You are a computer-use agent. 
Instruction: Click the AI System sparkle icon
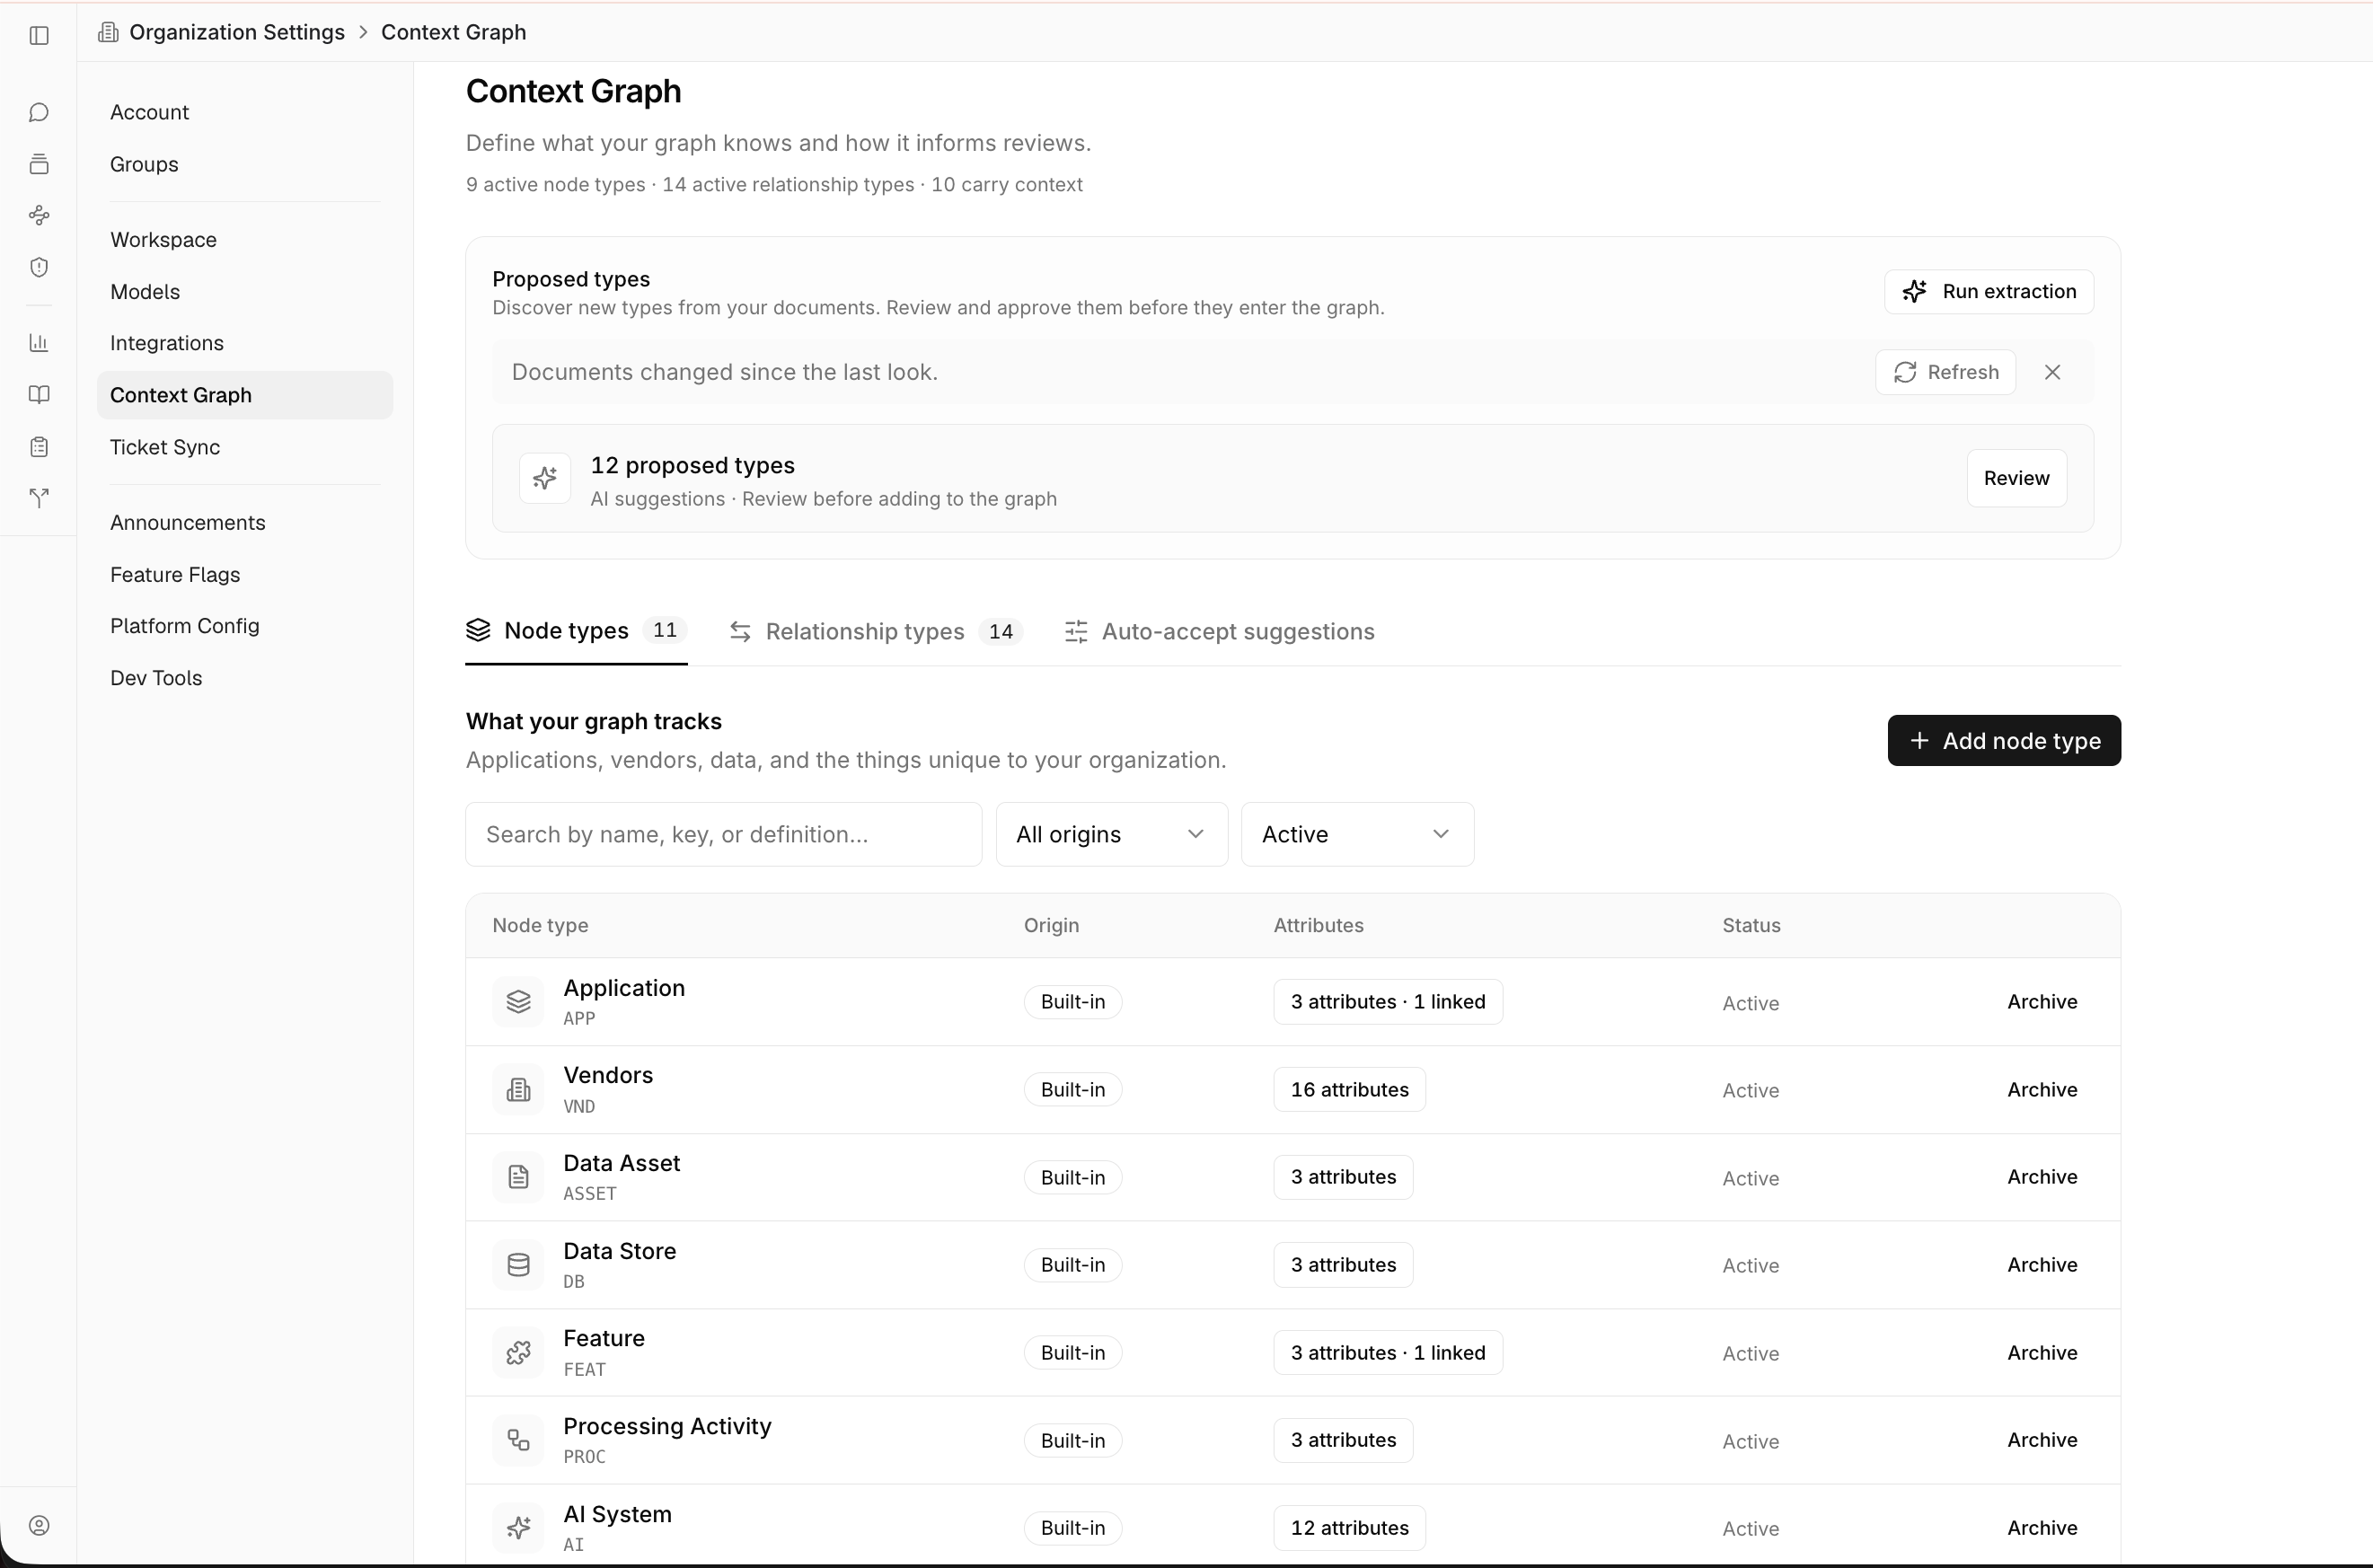518,1528
